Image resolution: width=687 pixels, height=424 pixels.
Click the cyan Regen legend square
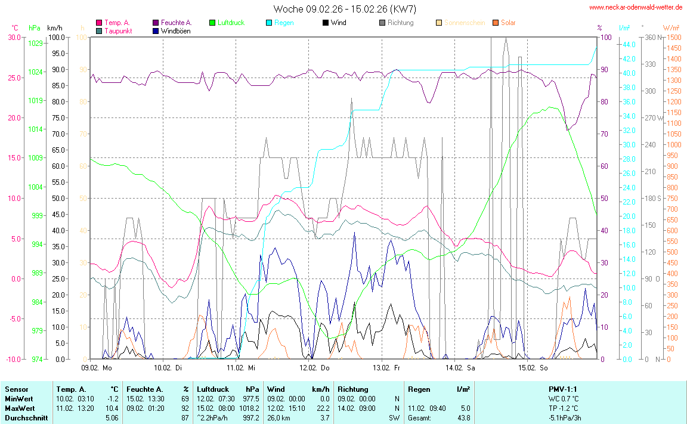pyautogui.click(x=269, y=23)
